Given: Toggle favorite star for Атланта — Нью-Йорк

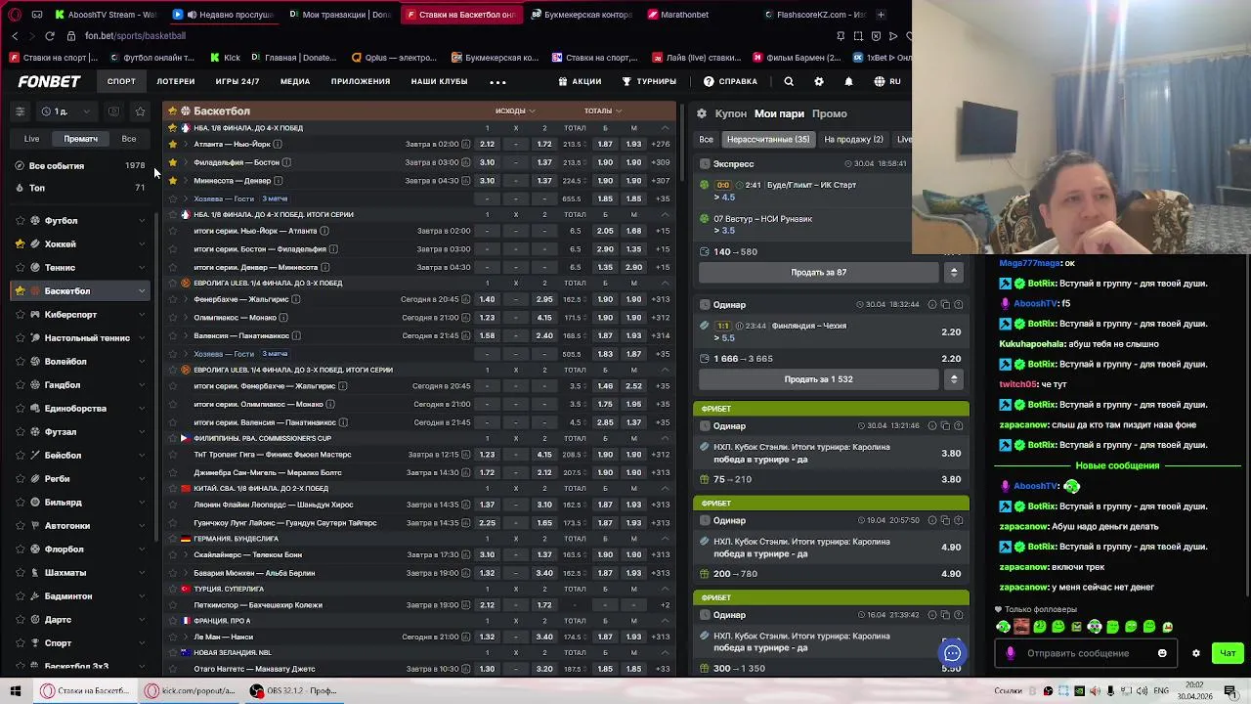Looking at the screenshot, I should tap(173, 145).
